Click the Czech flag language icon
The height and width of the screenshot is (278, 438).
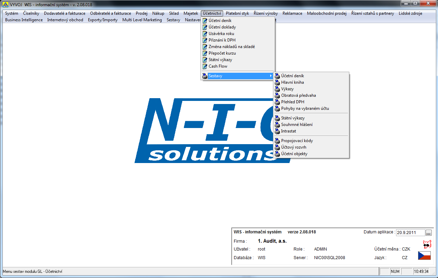point(424,255)
